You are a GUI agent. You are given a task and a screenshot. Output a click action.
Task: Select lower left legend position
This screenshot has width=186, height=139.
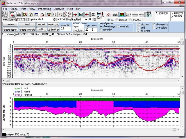coord(118,26)
